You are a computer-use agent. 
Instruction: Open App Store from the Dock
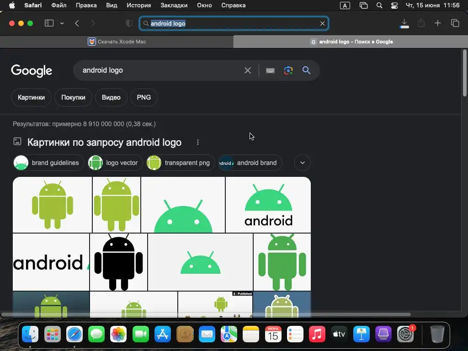(163, 334)
